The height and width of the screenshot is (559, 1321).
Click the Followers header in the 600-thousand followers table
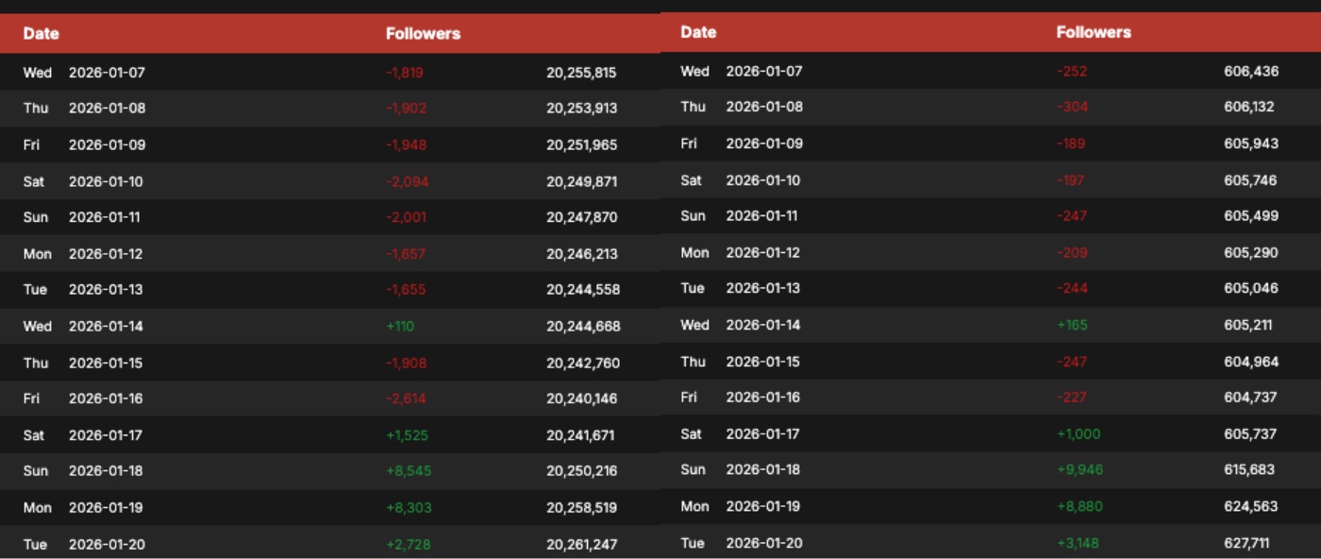[x=1093, y=32]
